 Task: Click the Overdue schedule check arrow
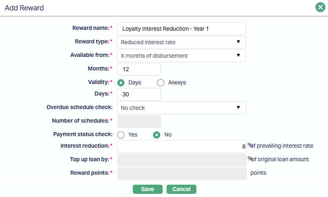pos(238,107)
